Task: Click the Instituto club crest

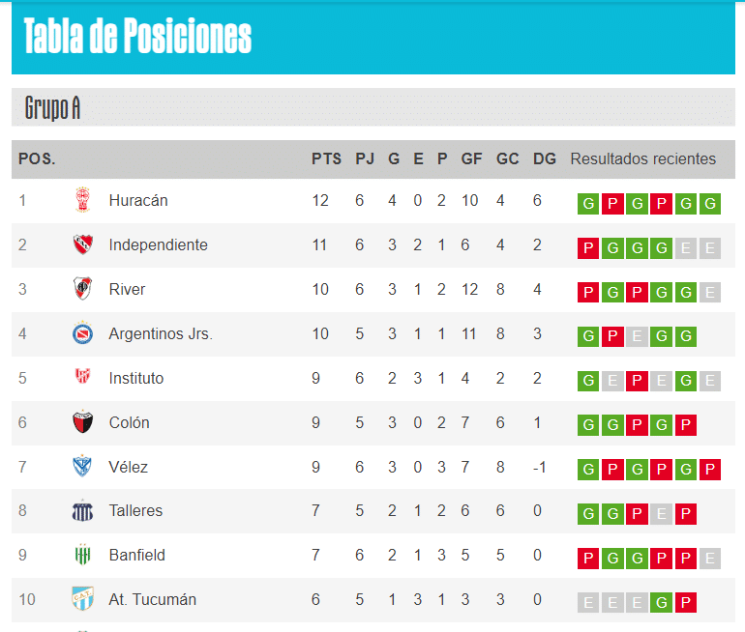Action: pos(82,377)
